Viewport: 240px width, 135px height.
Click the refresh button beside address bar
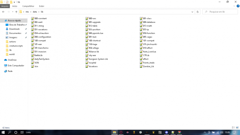(198, 12)
